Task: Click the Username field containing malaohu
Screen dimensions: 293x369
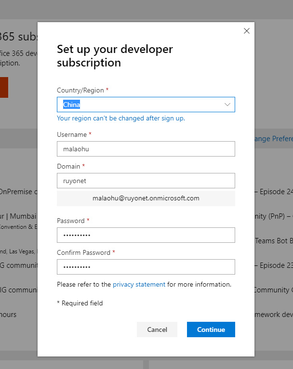Action: 146,149
